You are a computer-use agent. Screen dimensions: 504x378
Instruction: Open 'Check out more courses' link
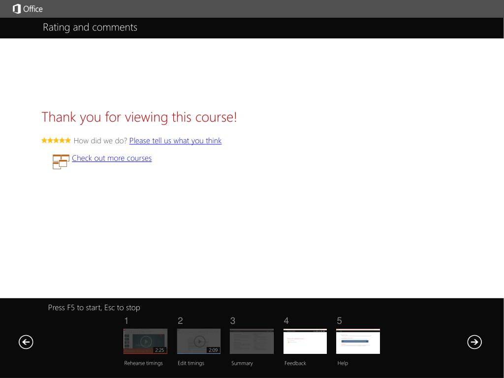click(112, 158)
